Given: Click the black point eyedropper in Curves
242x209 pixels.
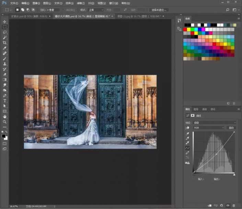Looking at the screenshot, I should [187, 134].
